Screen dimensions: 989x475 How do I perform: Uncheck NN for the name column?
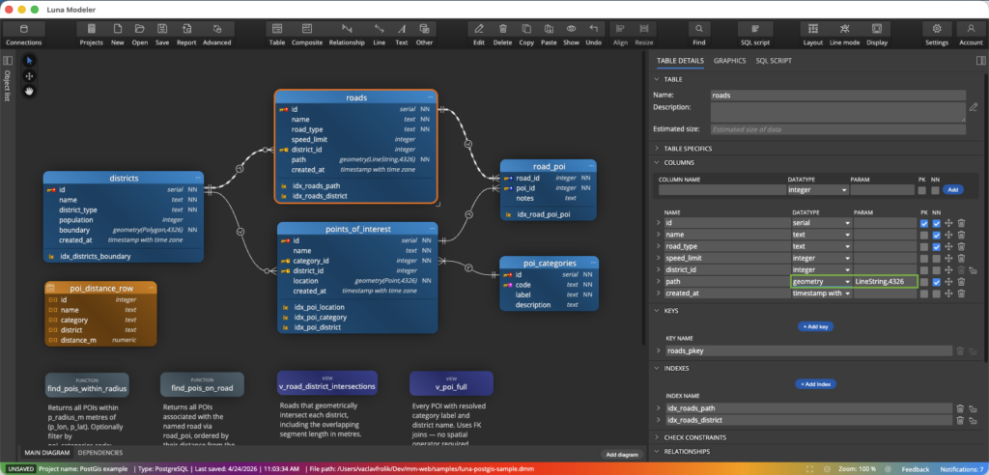936,235
